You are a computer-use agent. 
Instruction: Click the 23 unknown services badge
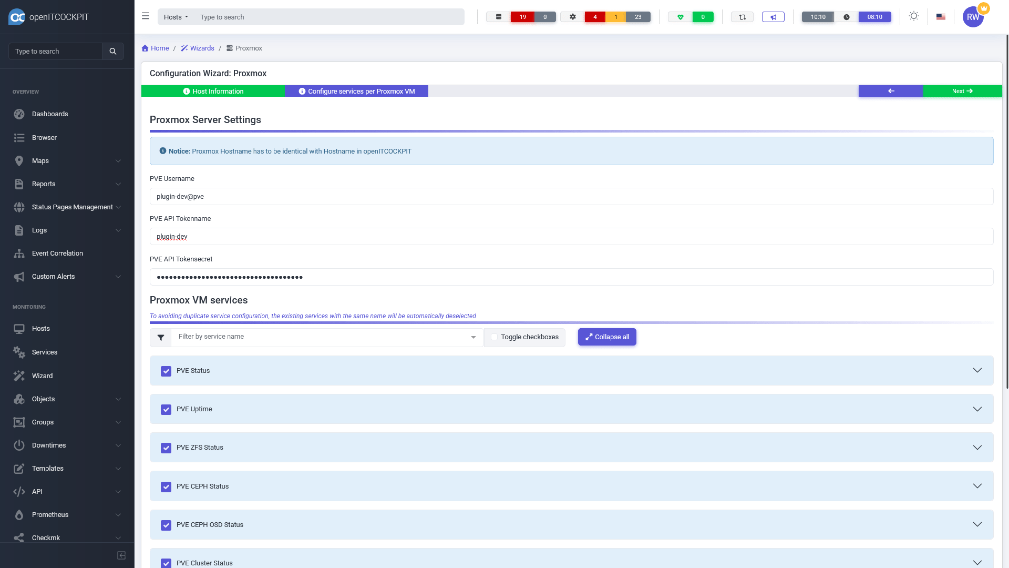click(x=638, y=17)
